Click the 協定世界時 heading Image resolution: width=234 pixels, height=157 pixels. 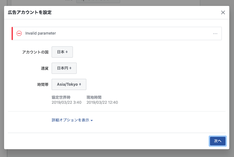61,98
